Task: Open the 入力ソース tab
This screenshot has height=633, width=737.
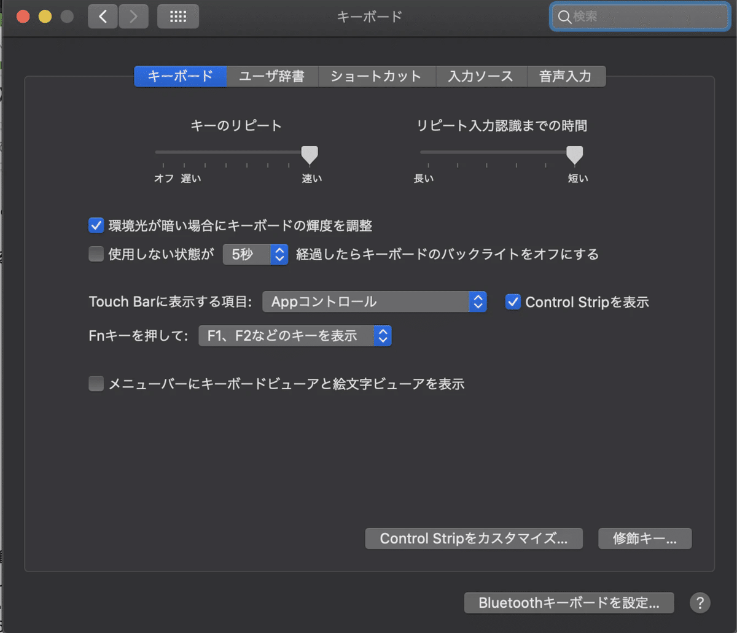Action: 482,76
